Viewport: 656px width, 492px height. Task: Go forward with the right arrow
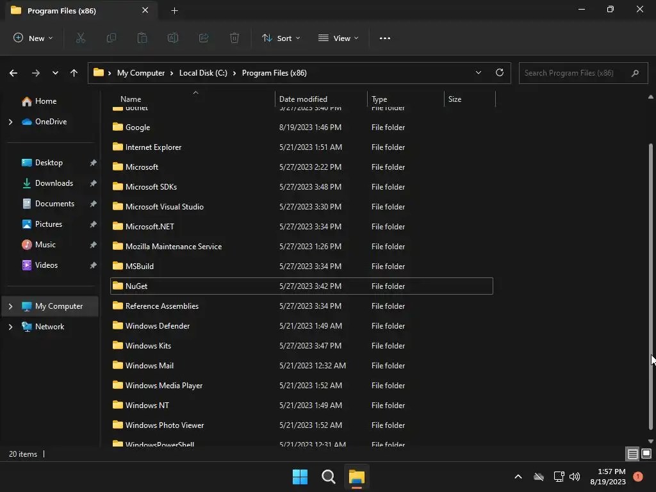tap(36, 73)
